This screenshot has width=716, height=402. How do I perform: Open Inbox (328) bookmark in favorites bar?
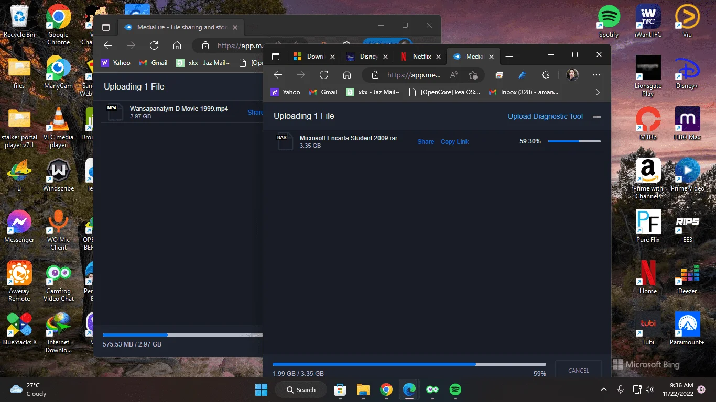(523, 92)
